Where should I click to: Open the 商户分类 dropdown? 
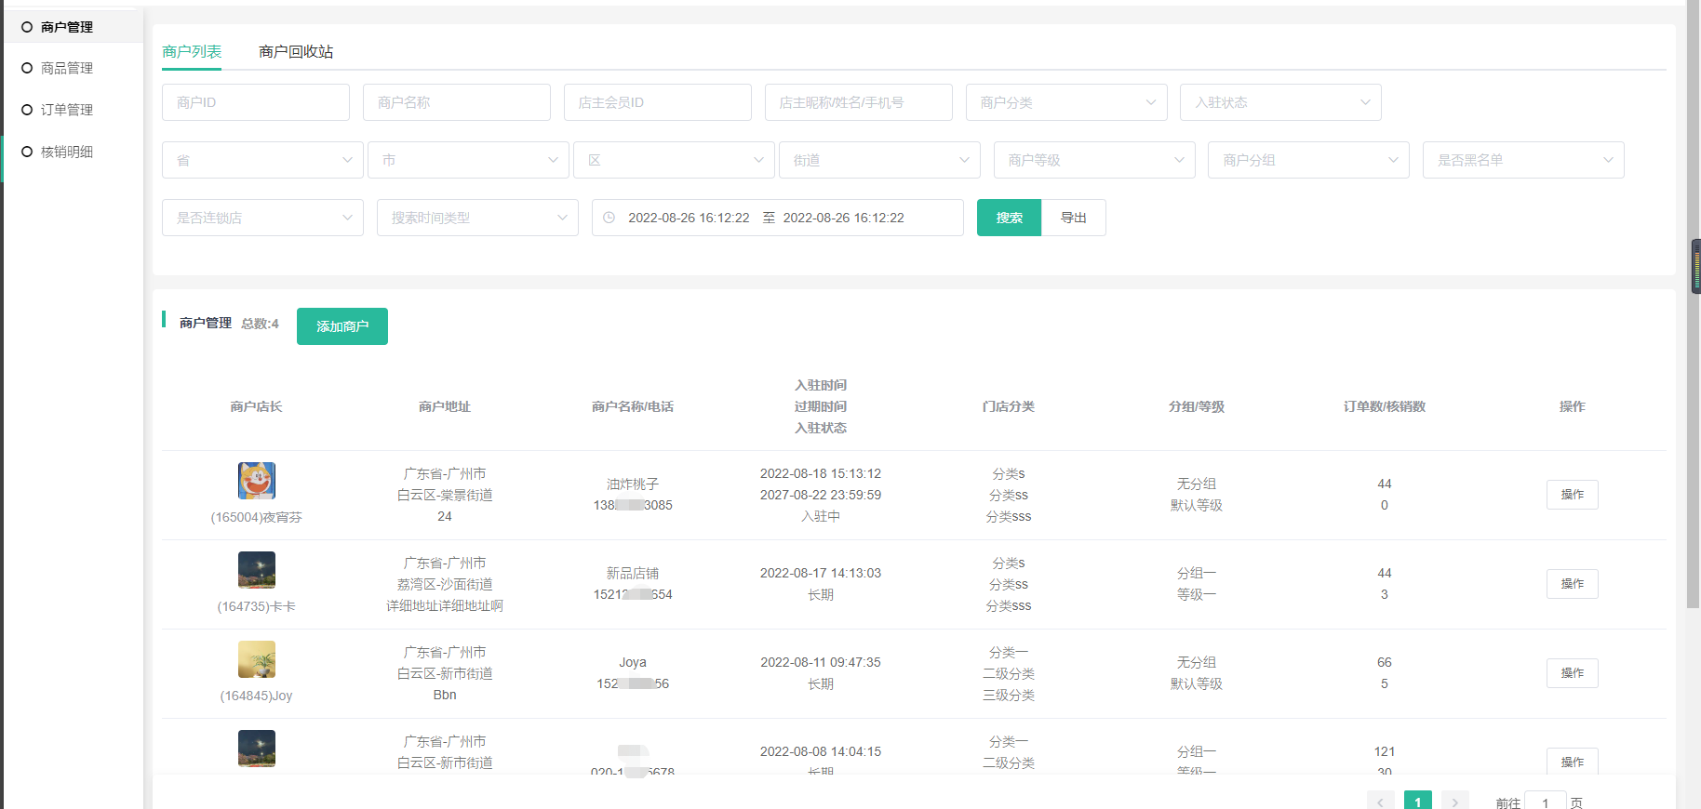pyautogui.click(x=1065, y=102)
